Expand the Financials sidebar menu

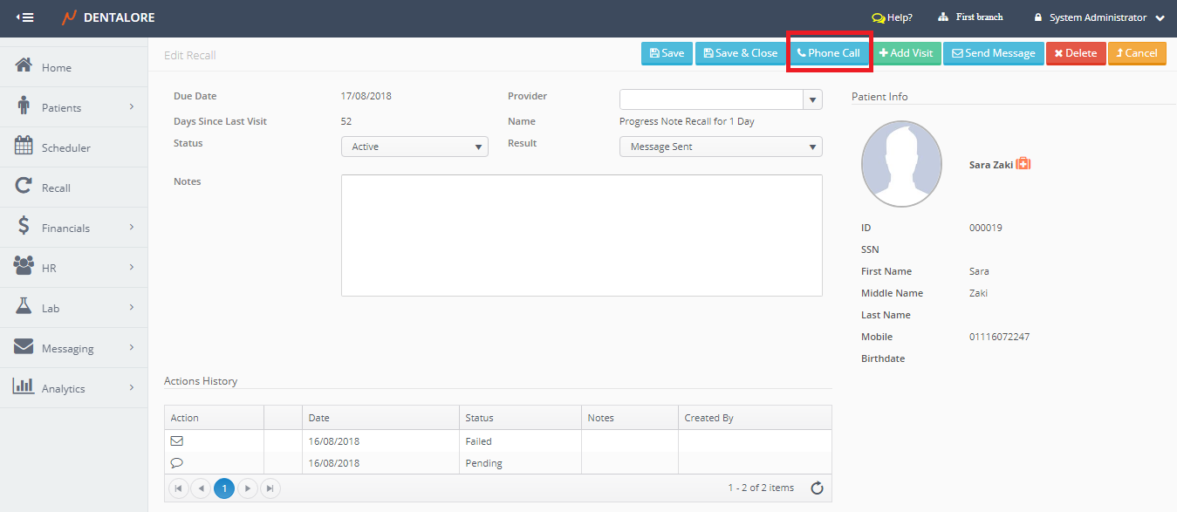[74, 228]
